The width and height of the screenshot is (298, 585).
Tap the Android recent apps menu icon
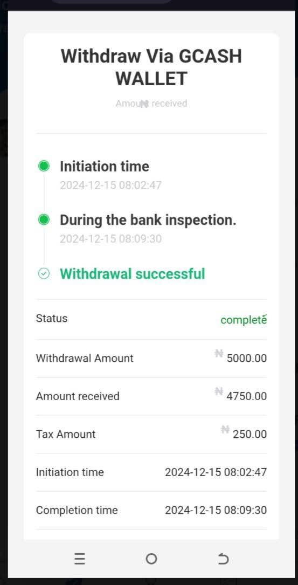[79, 559]
